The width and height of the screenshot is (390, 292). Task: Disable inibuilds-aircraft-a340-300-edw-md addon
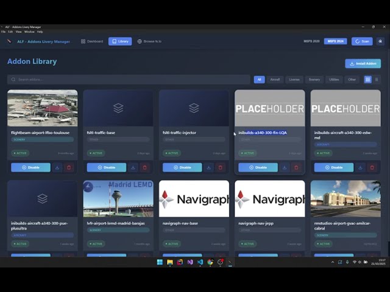pyautogui.click(x=334, y=167)
